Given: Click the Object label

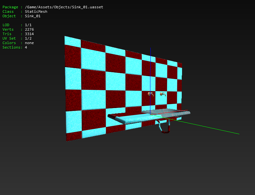Looking at the screenshot, I should pyautogui.click(x=9, y=16).
